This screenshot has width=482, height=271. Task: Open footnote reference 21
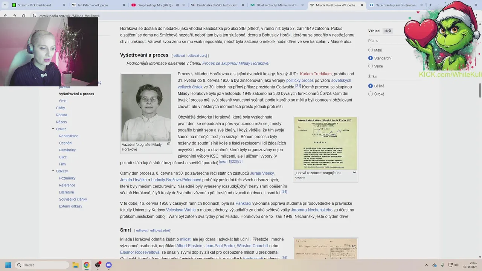point(298,86)
